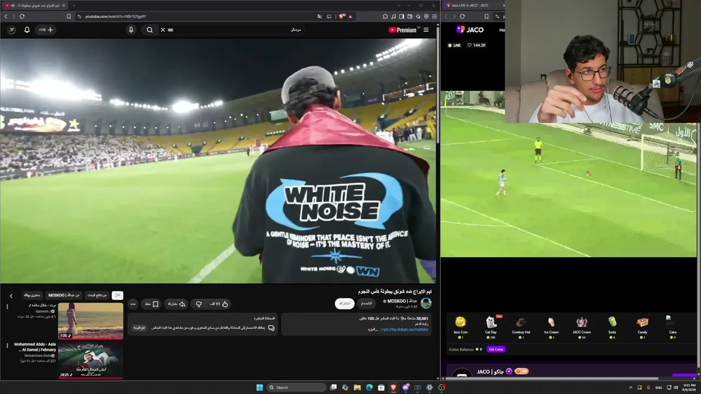Open the Brave browser taskbar icon
This screenshot has width=701, height=394.
tap(393, 387)
